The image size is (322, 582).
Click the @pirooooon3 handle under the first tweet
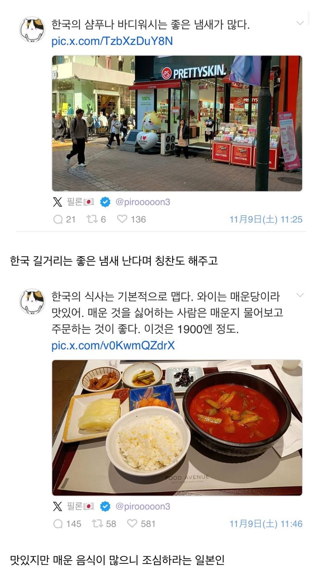click(x=143, y=202)
